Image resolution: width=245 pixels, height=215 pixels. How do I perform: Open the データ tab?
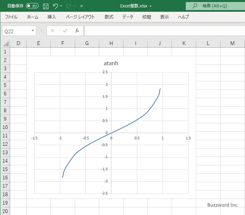click(128, 17)
